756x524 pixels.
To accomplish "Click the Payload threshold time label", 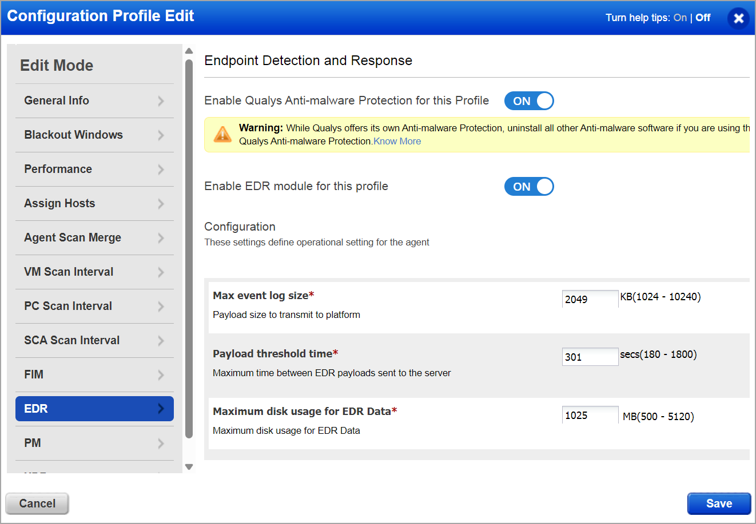I will [276, 354].
